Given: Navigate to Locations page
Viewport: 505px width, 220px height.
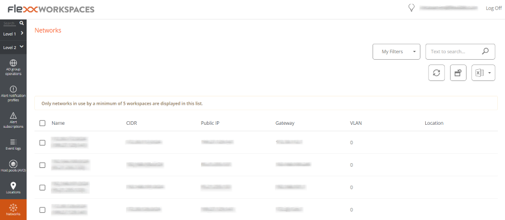Looking at the screenshot, I should (13, 188).
